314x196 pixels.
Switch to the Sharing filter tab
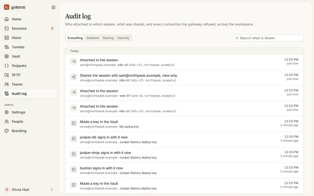click(108, 38)
